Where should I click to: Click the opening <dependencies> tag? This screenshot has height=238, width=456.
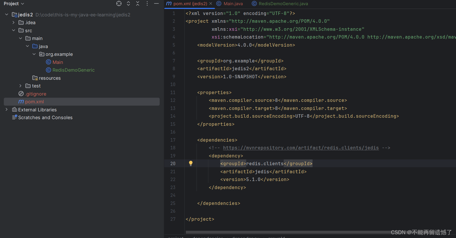[217, 140]
